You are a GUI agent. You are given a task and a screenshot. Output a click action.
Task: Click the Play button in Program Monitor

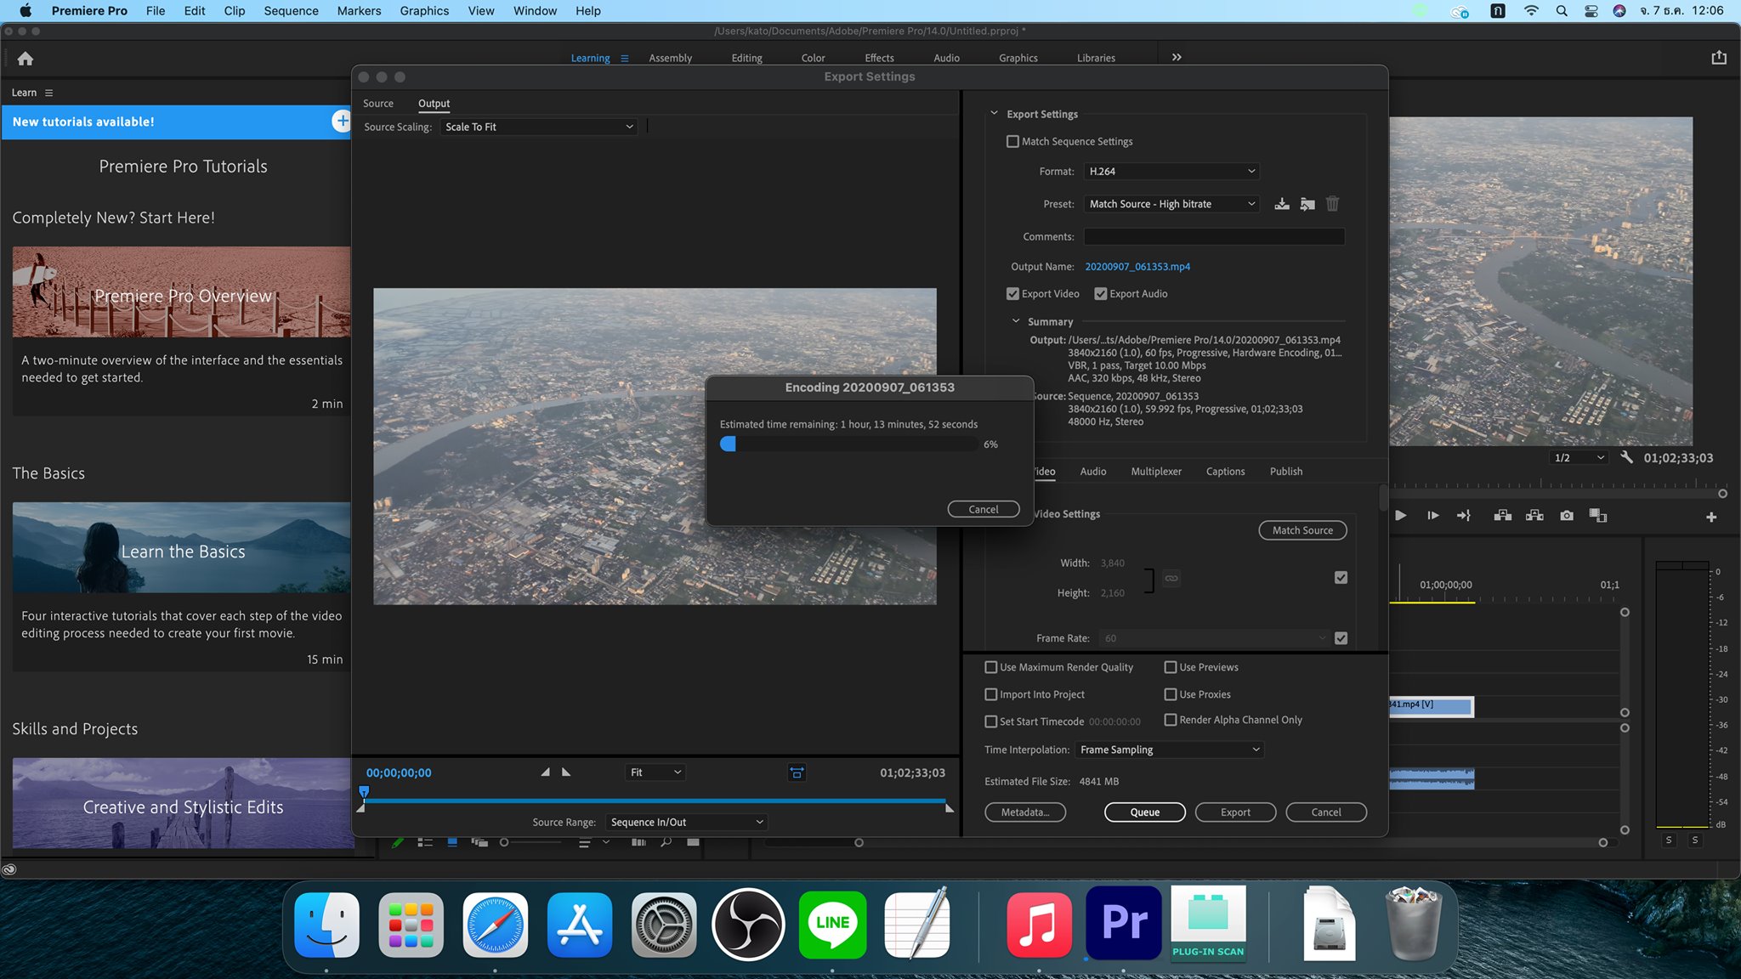[1400, 516]
